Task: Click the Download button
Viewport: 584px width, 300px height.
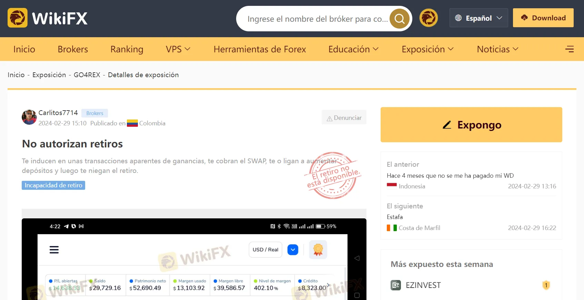Action: pos(543,18)
